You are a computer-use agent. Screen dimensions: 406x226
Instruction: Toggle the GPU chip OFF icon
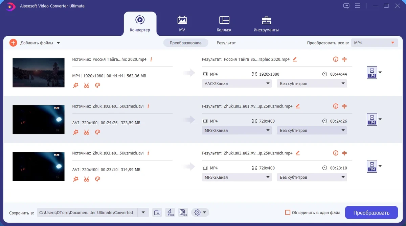coord(183,212)
